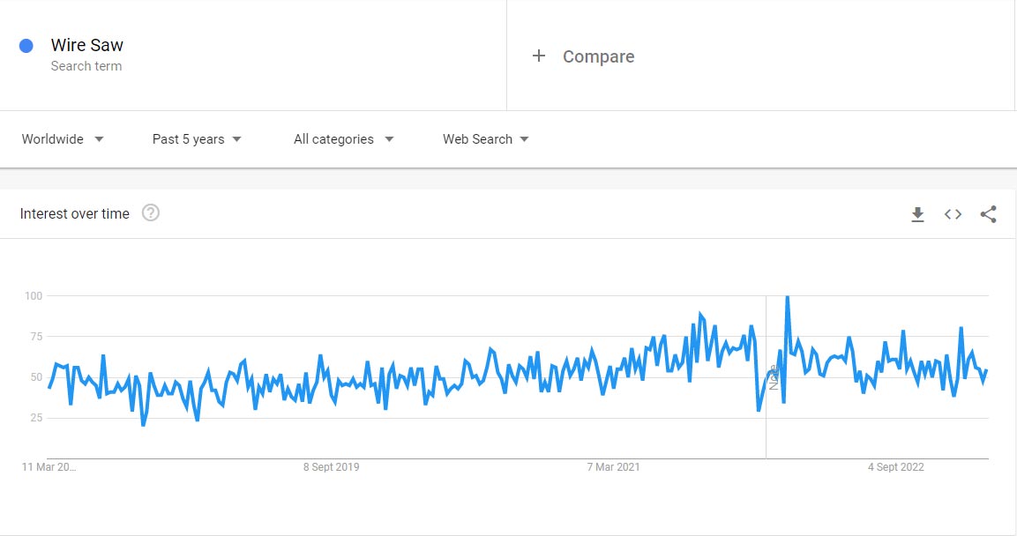Click the 4 Sept 2022 axis label

(x=896, y=467)
